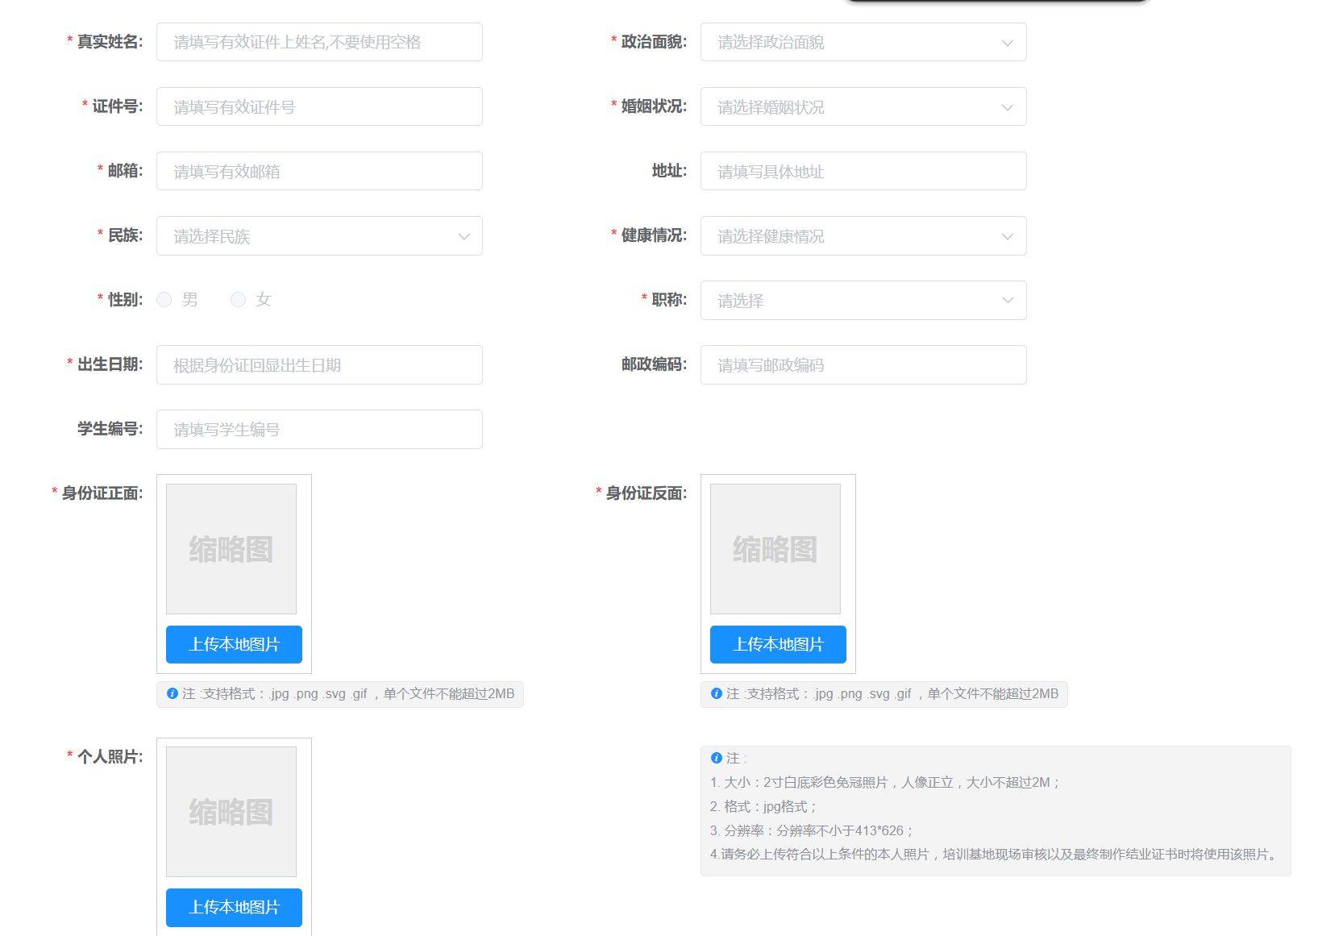Screen dimensions: 1318x936
Task: Upload local image for 个人照片
Action: pos(234,907)
